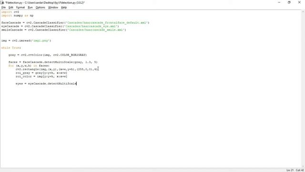Click on 'import cv2' line
305x172 pixels.
[10, 12]
